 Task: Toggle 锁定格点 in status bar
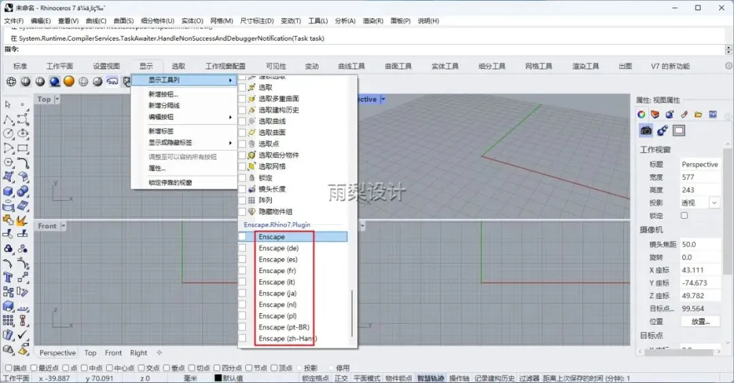tap(315, 378)
